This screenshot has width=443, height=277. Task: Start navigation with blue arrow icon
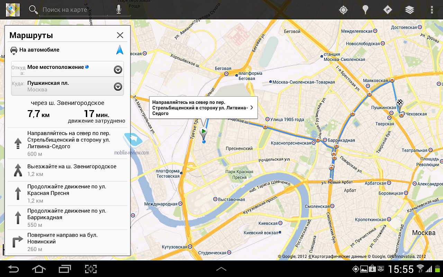point(120,50)
